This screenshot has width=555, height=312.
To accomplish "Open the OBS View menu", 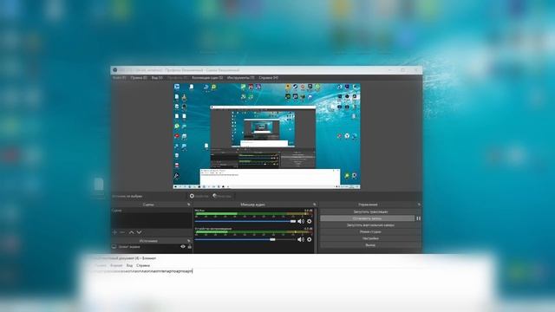I will [157, 77].
